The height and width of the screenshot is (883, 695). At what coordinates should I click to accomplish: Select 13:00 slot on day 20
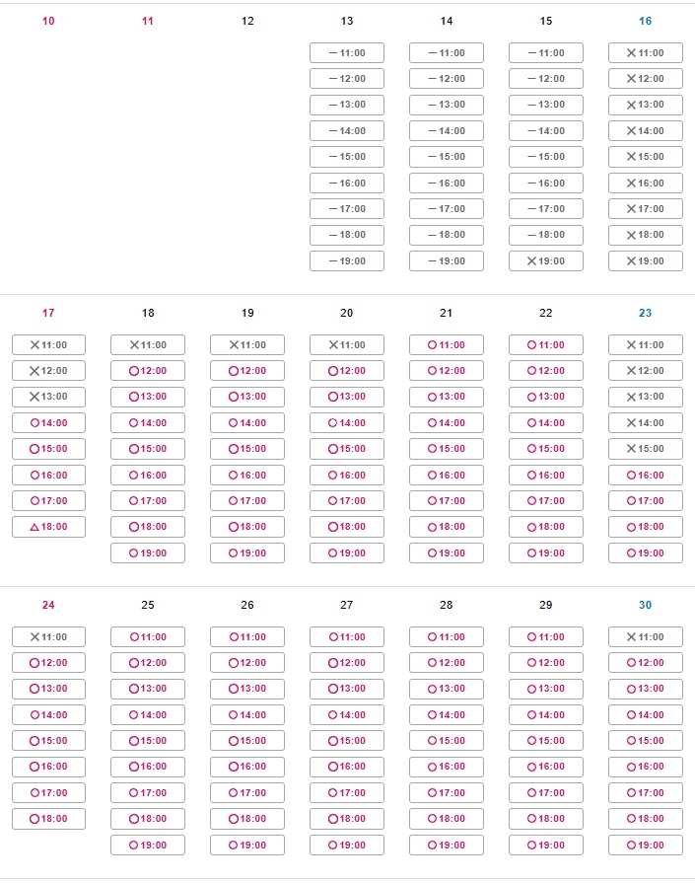click(x=347, y=397)
